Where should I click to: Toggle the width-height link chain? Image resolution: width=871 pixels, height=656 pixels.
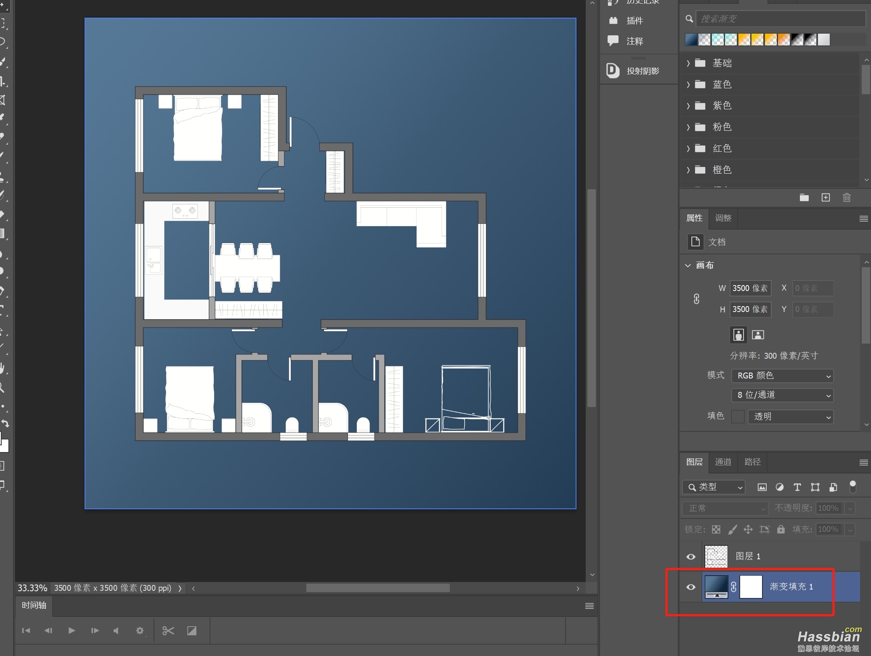(696, 299)
